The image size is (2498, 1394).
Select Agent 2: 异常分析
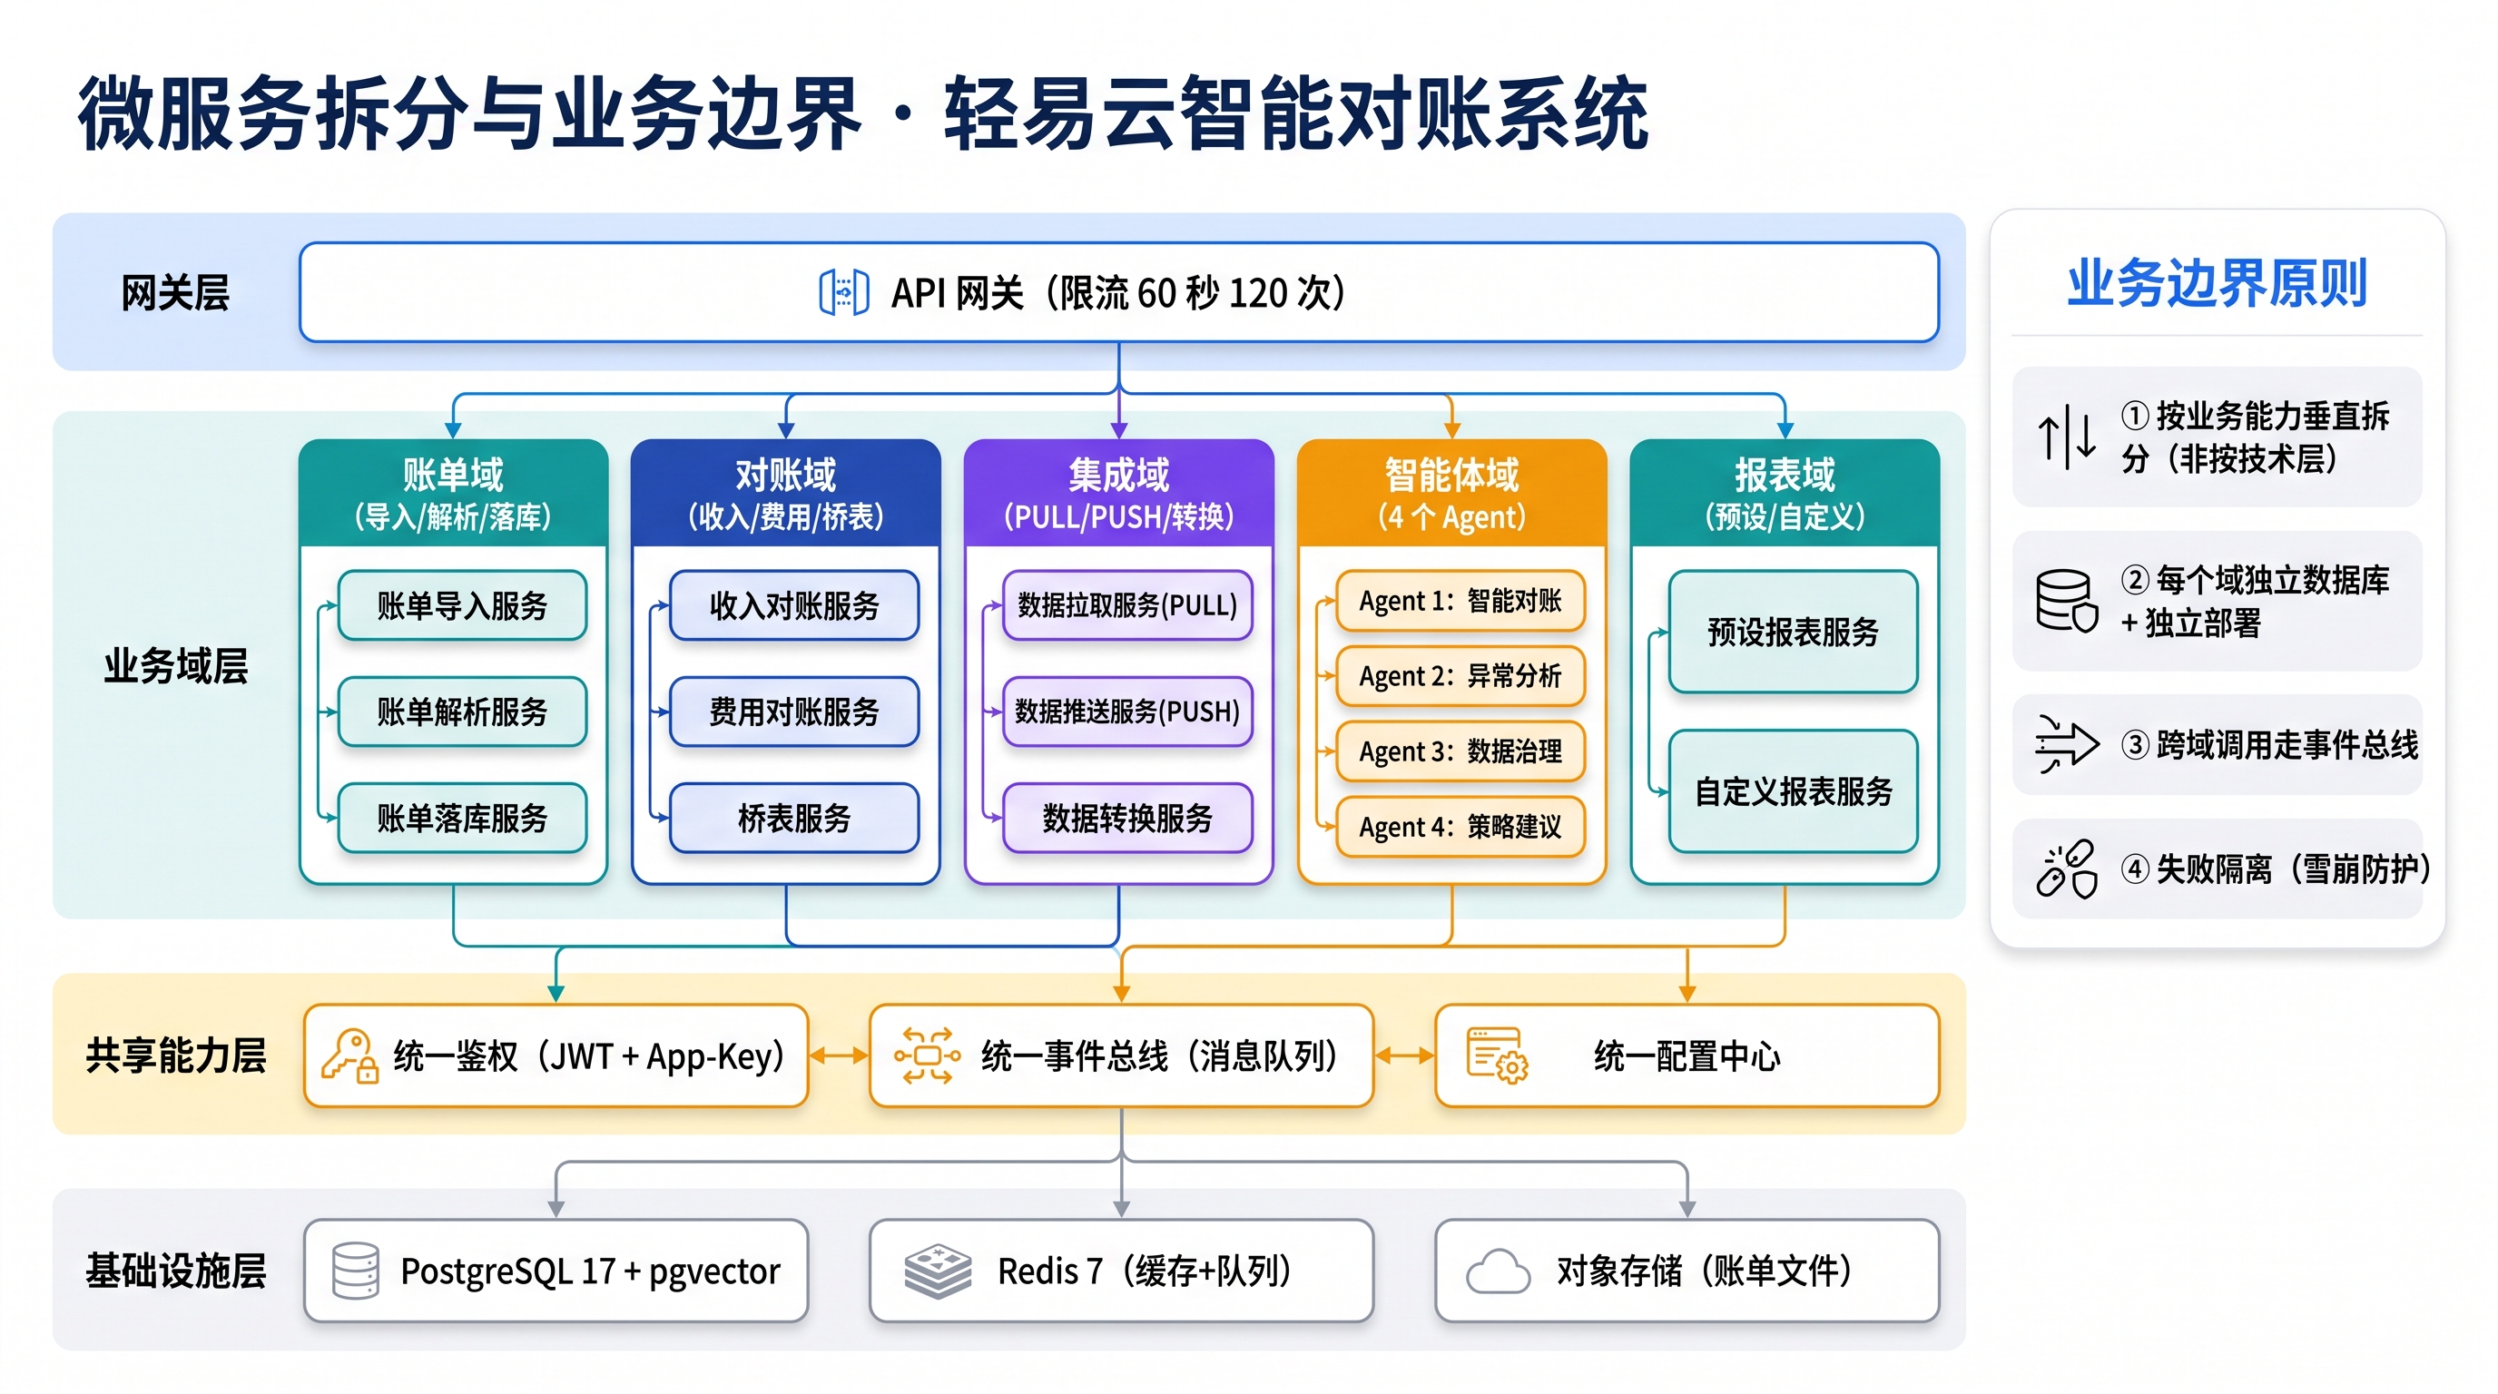pos(1460,676)
